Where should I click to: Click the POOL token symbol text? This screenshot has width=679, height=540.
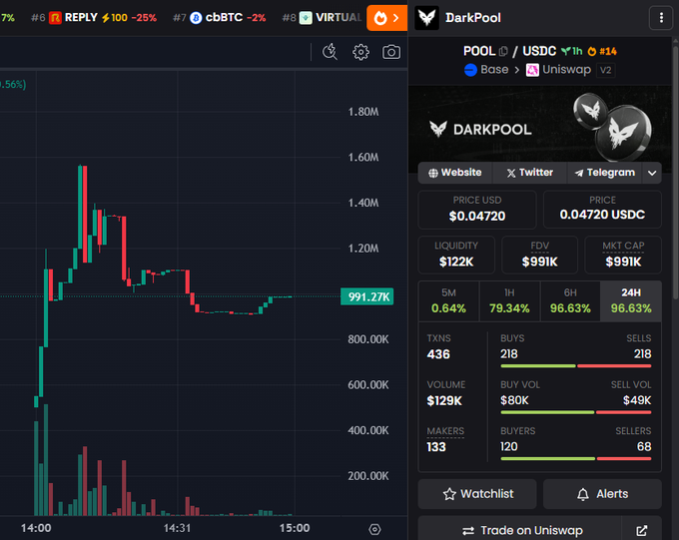479,52
